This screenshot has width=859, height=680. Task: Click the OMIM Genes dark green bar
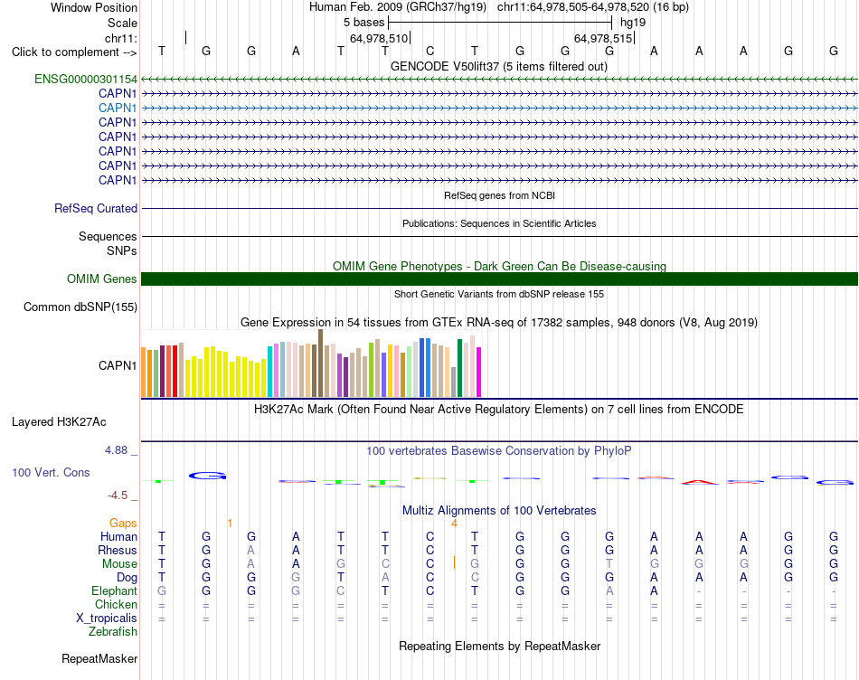[x=499, y=279]
